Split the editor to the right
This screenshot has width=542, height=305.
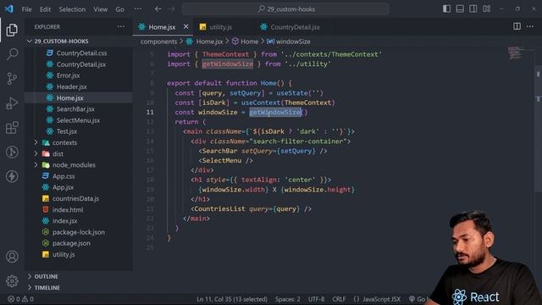tap(517, 26)
